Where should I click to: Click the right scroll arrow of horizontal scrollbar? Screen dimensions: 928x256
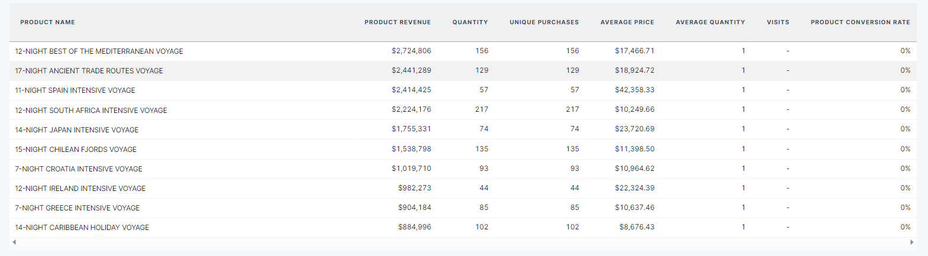coord(911,242)
